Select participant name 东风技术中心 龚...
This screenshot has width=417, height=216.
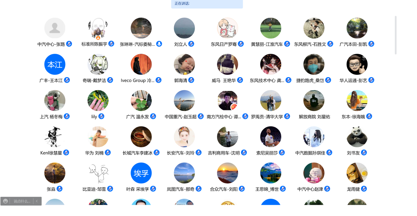[267, 80]
